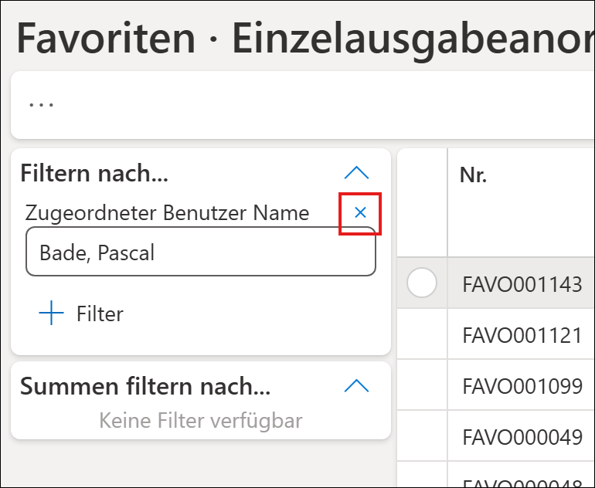Open record FAVO000049
595x488 pixels.
pos(522,436)
